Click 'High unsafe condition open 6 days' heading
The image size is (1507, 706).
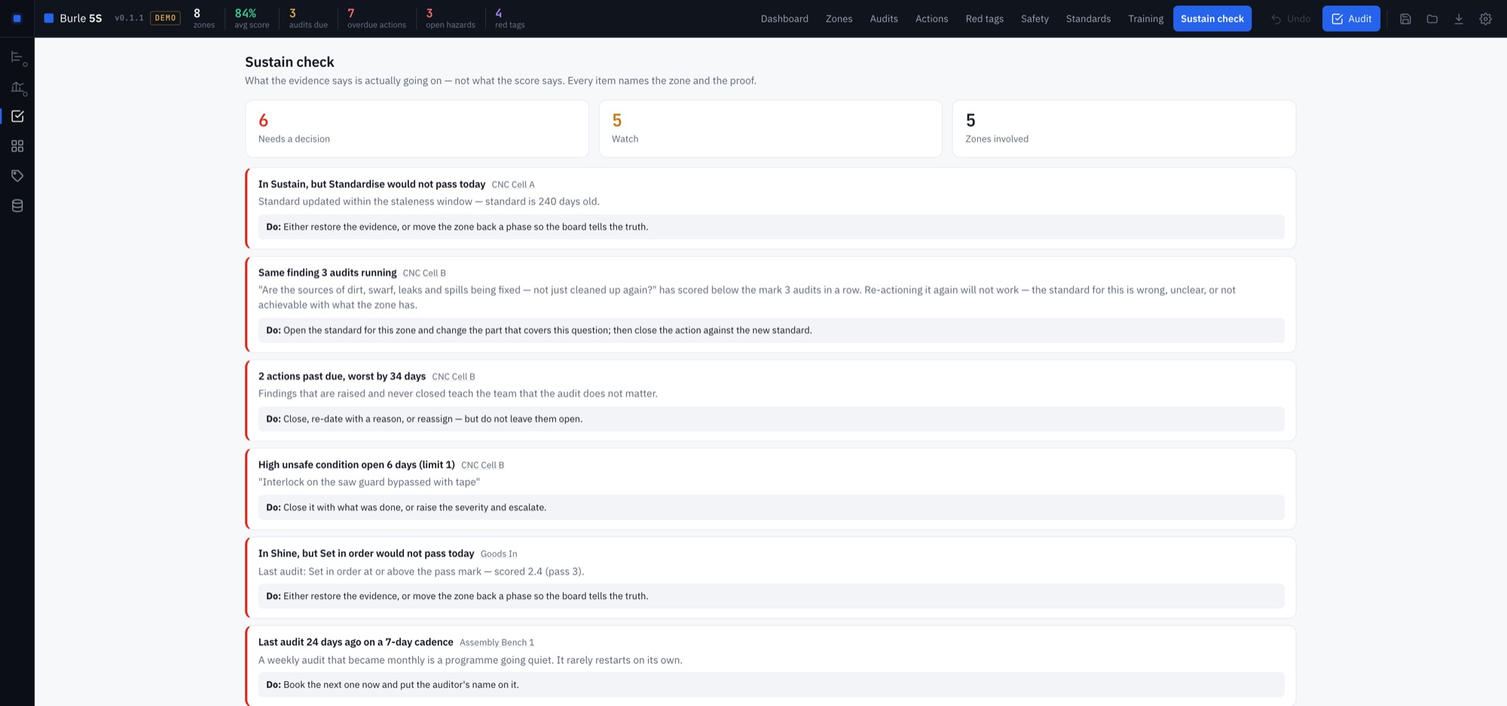[x=356, y=465]
